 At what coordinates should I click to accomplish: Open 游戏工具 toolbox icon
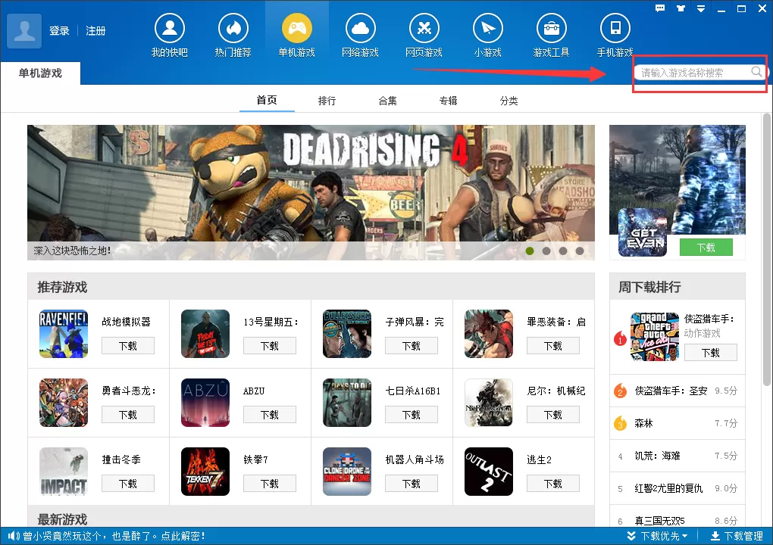551,28
